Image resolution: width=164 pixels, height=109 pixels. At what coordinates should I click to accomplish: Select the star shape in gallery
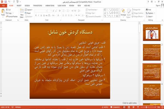[x=117, y=16]
